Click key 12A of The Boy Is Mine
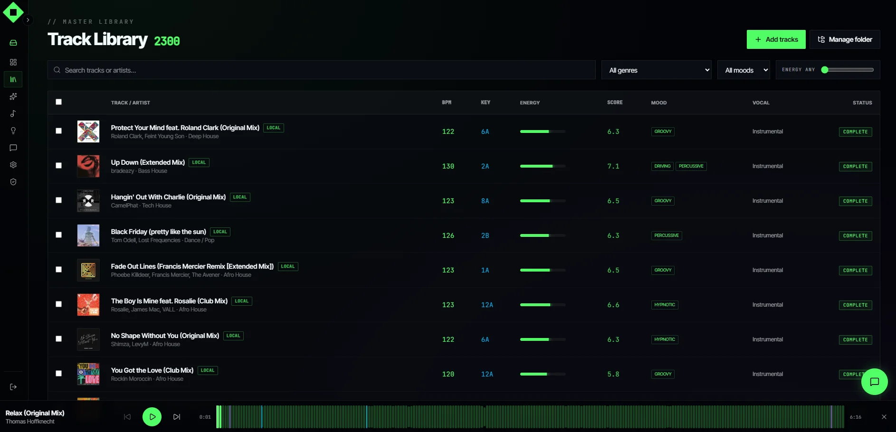Image resolution: width=896 pixels, height=432 pixels. tap(487, 305)
